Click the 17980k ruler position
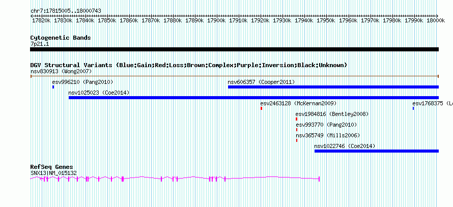Screen dimensions: 453x207 392,20
